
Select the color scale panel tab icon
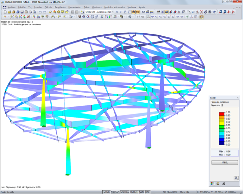[212, 184]
